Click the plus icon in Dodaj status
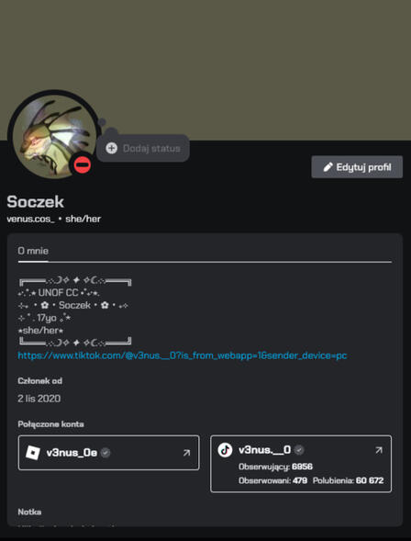The width and height of the screenshot is (411, 541). pos(111,149)
